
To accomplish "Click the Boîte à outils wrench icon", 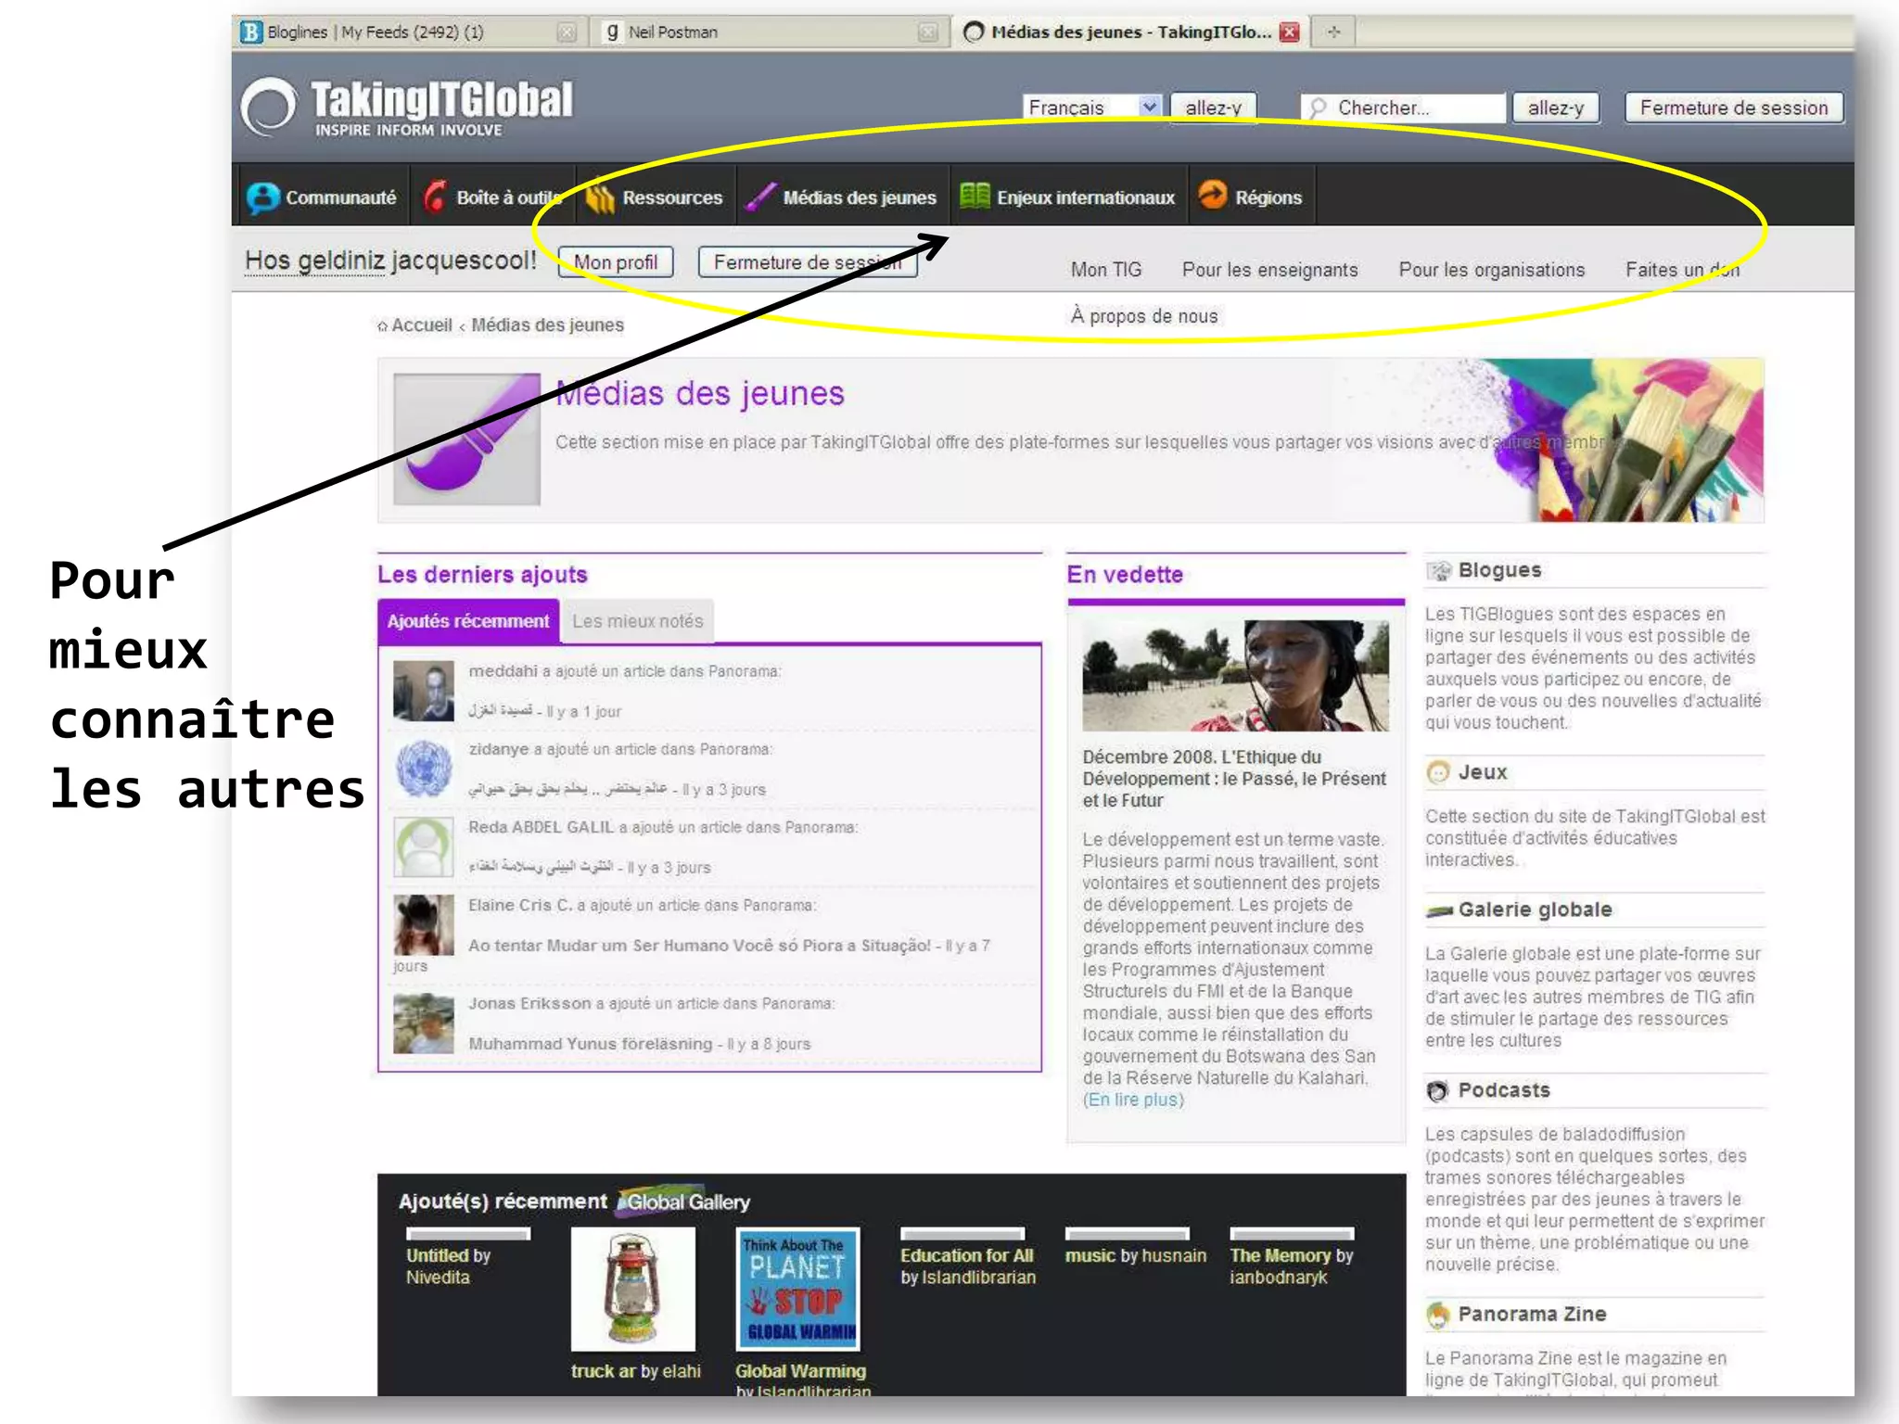I will [435, 197].
